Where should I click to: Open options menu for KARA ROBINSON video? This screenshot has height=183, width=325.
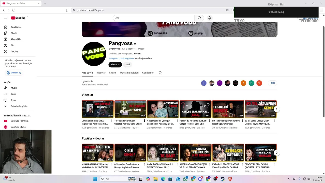pyautogui.click(x=177, y=164)
